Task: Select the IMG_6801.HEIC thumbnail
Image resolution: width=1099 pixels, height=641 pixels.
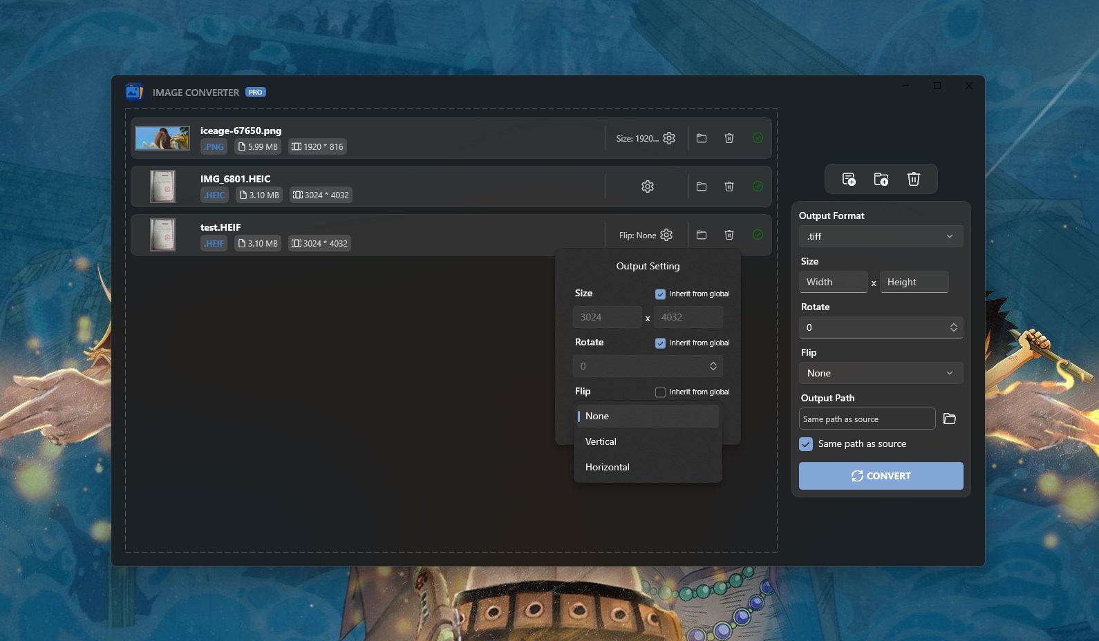Action: 163,186
